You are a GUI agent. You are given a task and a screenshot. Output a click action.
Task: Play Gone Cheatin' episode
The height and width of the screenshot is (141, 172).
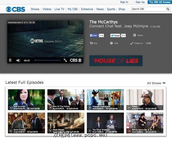tap(11, 131)
